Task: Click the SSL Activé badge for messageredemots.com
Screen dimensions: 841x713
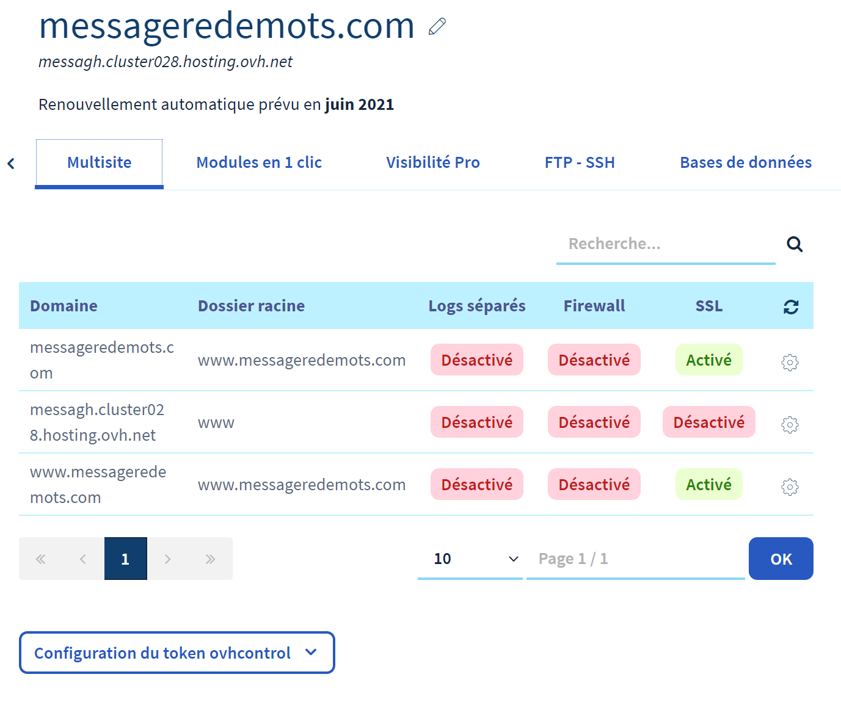Action: [x=708, y=360]
